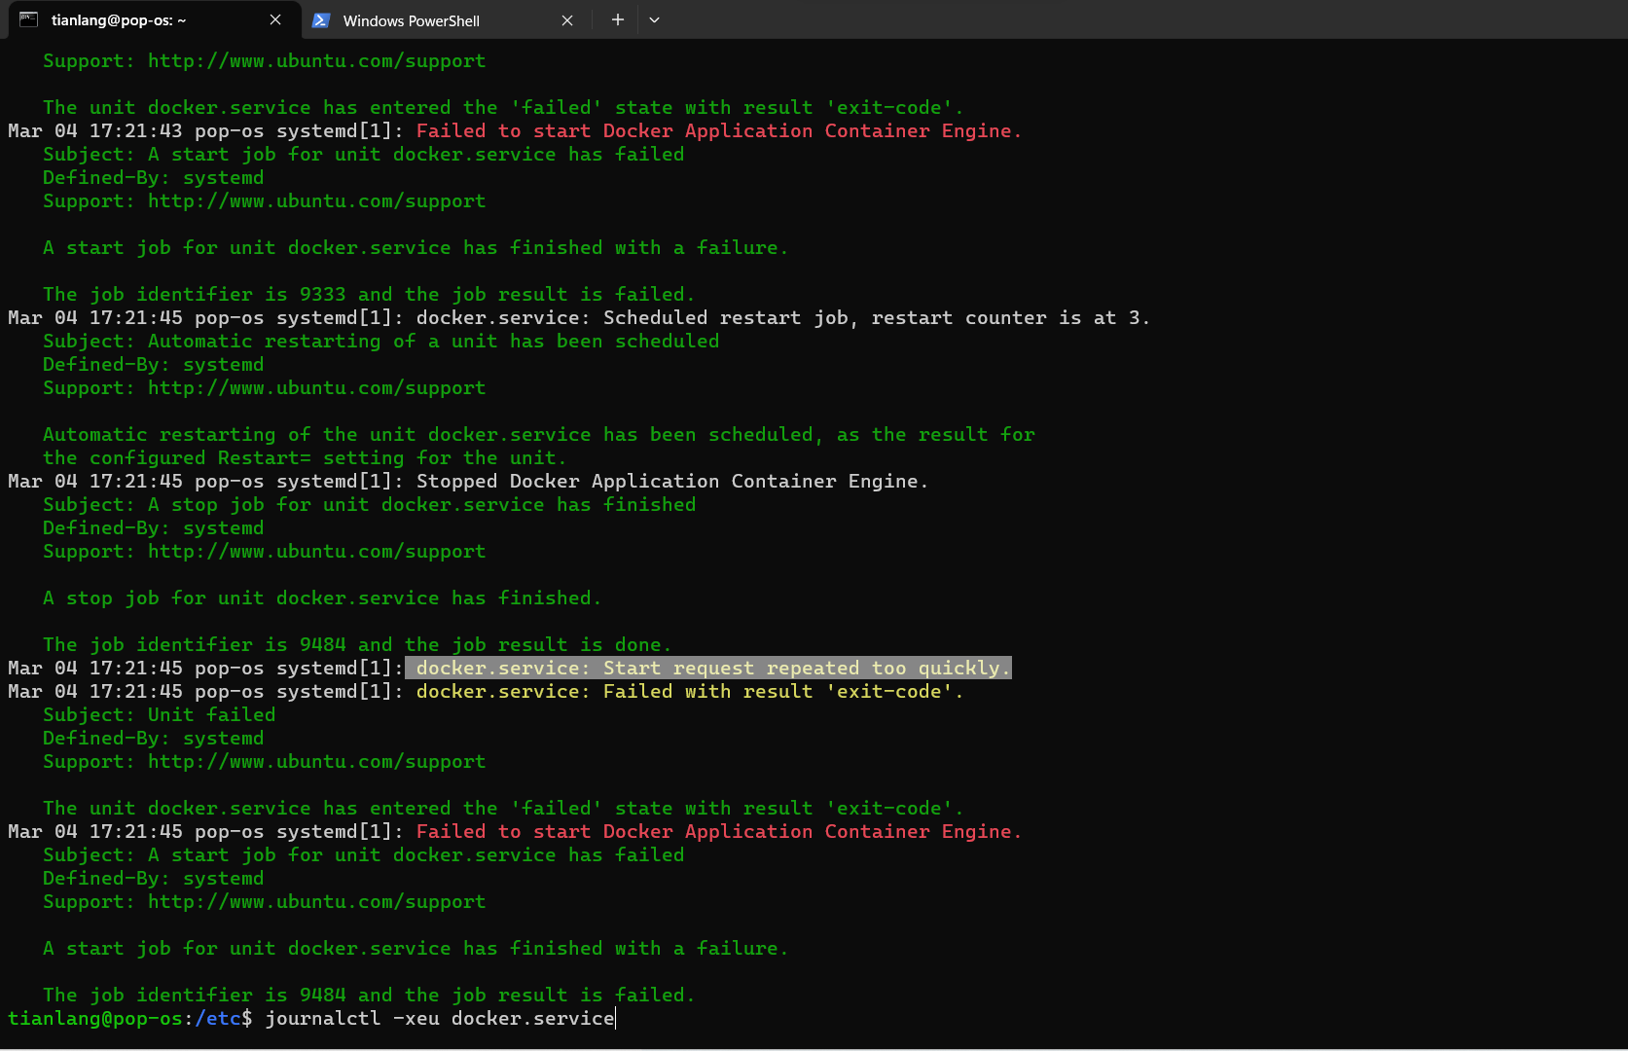Click 'Subject: Automatic restarting of a unit has been scheduled'

[x=381, y=341]
